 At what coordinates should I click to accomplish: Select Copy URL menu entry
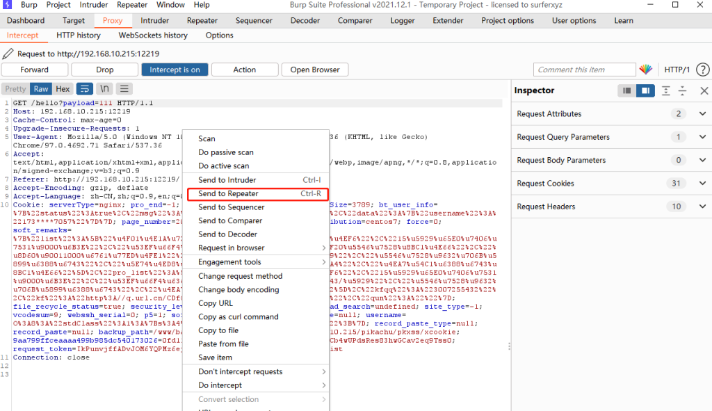256,303
